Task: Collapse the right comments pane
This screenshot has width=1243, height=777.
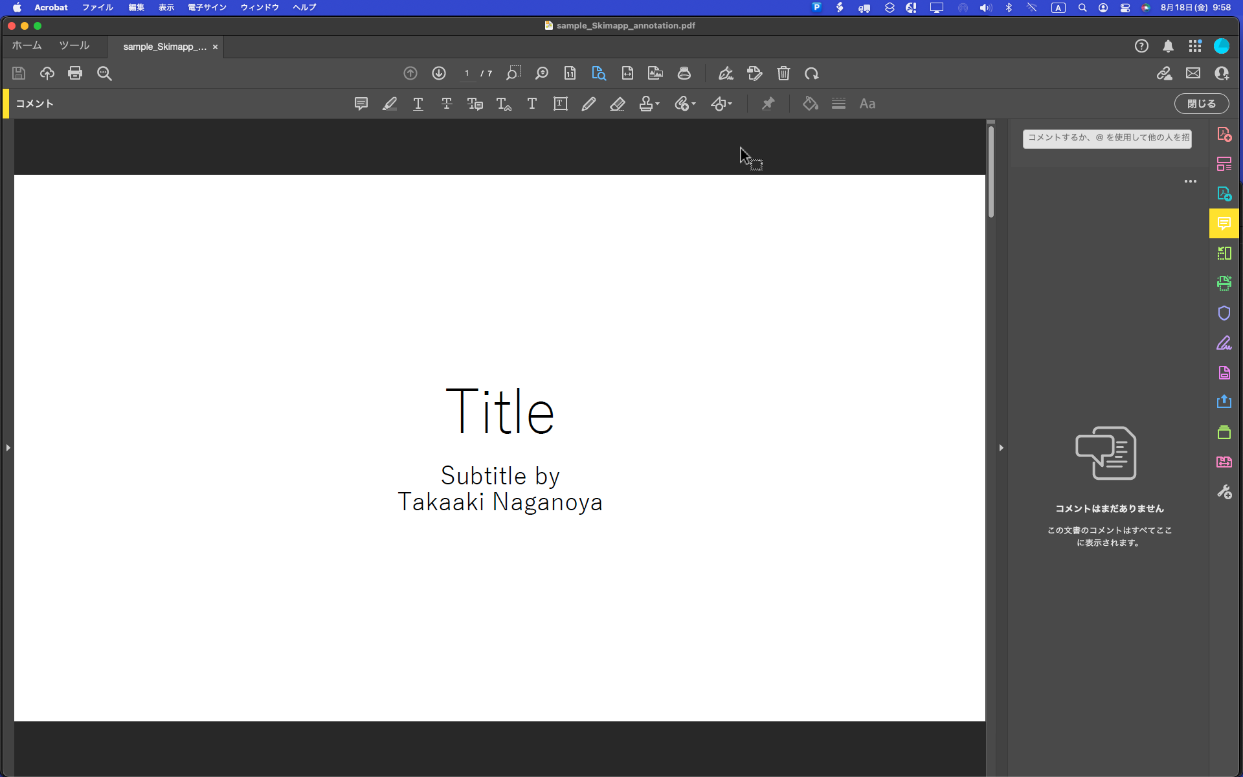Action: click(x=1001, y=447)
